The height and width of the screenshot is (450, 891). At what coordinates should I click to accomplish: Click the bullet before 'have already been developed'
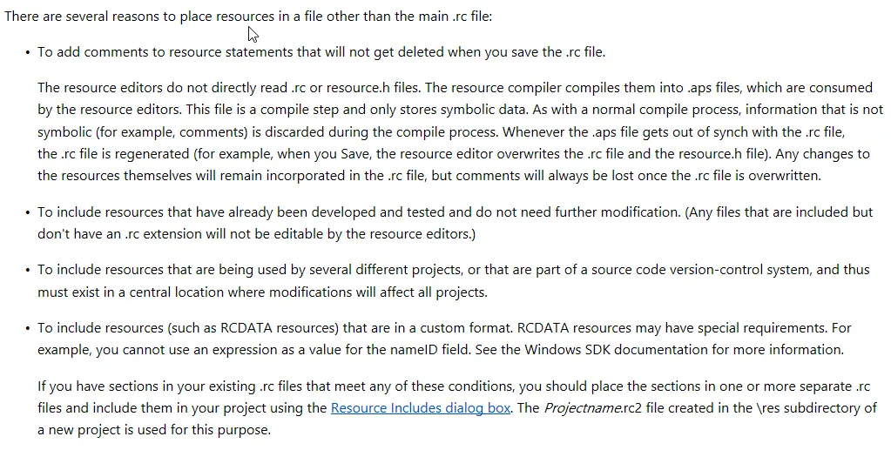click(28, 212)
